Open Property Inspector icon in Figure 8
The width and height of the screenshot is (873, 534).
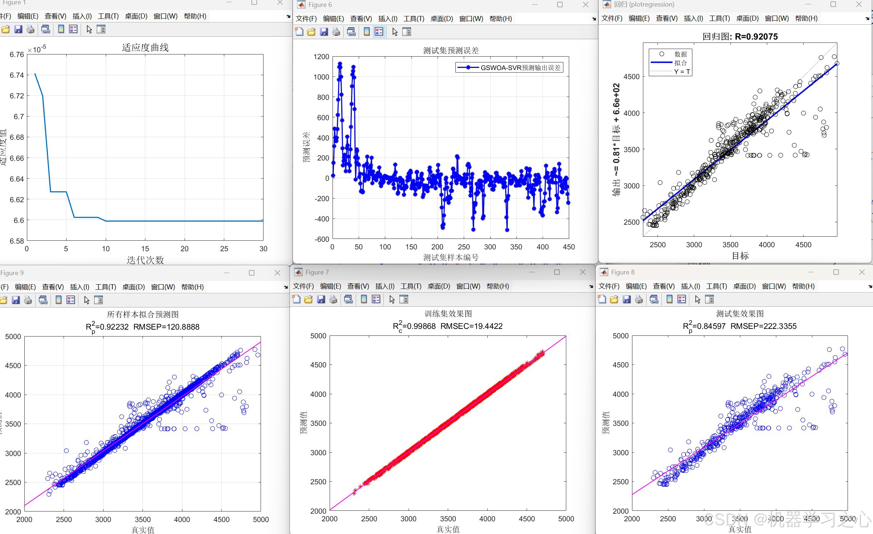pyautogui.click(x=709, y=299)
